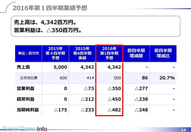The width and height of the screenshot is (191, 132).
Task: Click the △238 change amount value
Action: point(141,99)
